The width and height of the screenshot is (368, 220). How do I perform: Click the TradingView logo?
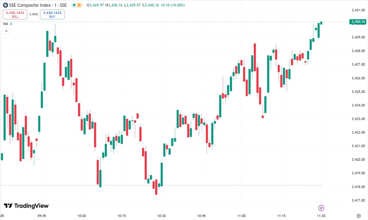pyautogui.click(x=26, y=206)
